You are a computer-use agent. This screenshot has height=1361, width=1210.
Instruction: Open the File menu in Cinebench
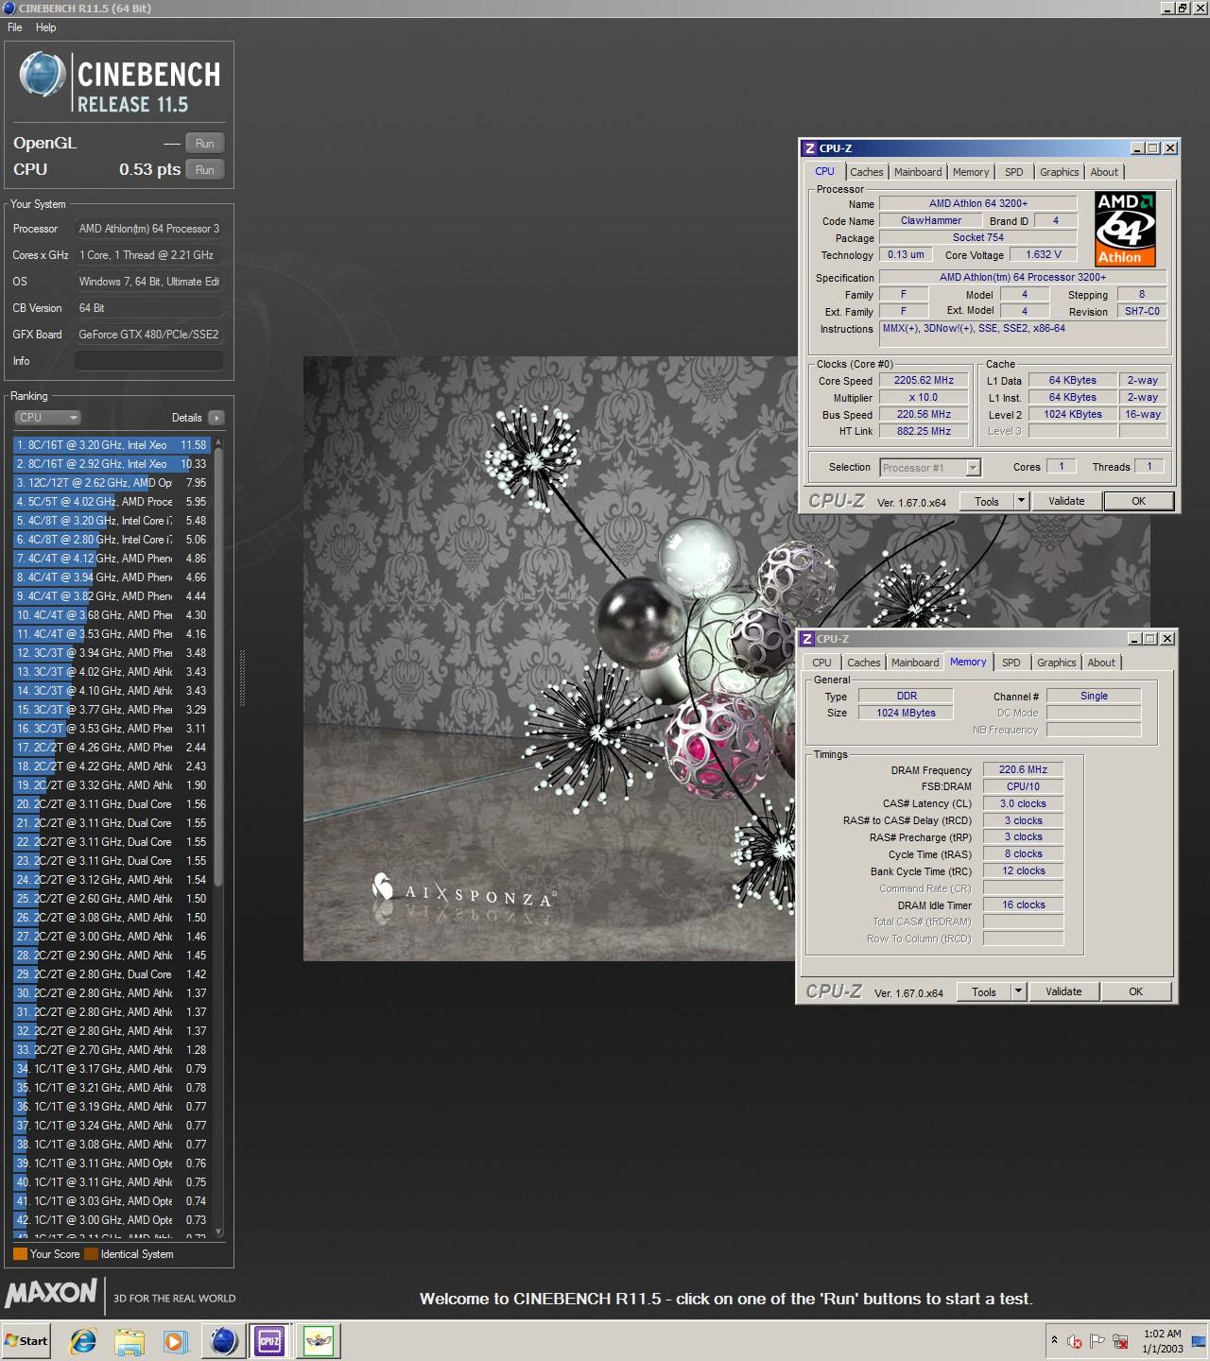15,27
